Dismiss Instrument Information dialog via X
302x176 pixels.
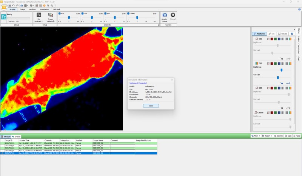point(172,80)
